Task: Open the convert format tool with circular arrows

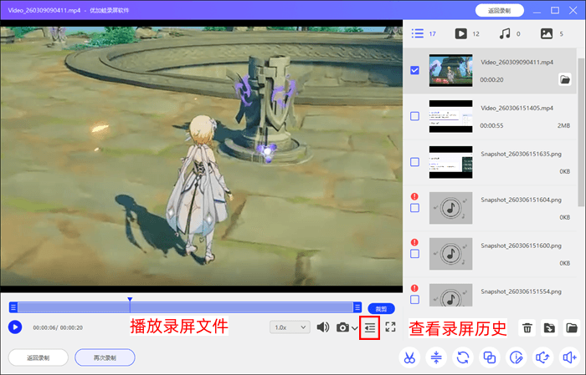Action: tap(463, 357)
